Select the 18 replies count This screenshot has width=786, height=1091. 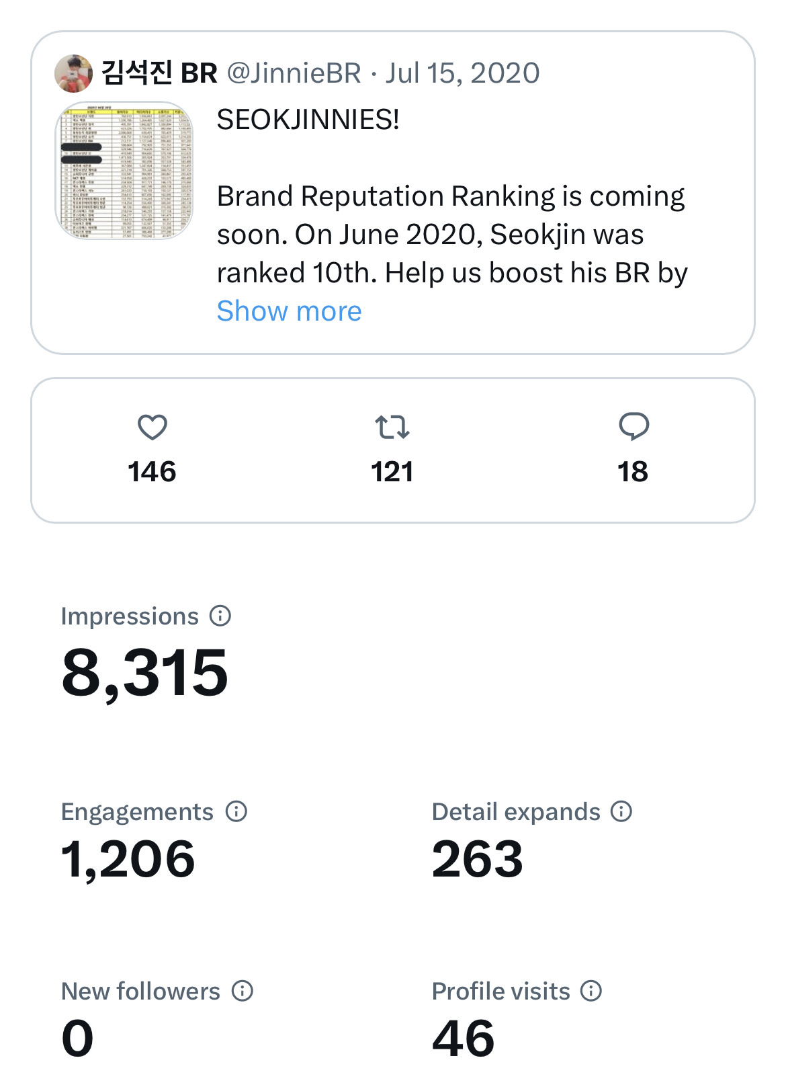coord(633,472)
